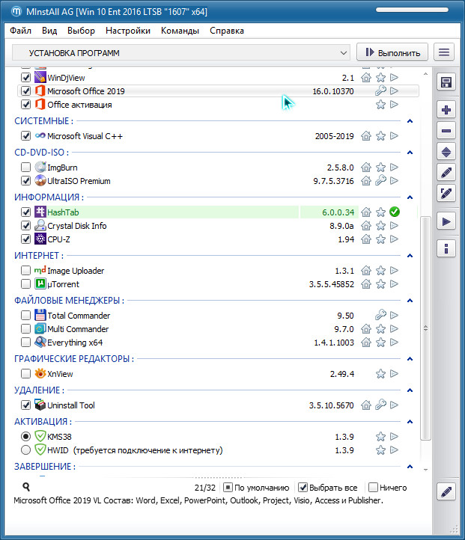Viewport: 465px width, 540px height.
Task: Collapse the CD-DVD-ISO section
Action: [x=410, y=153]
